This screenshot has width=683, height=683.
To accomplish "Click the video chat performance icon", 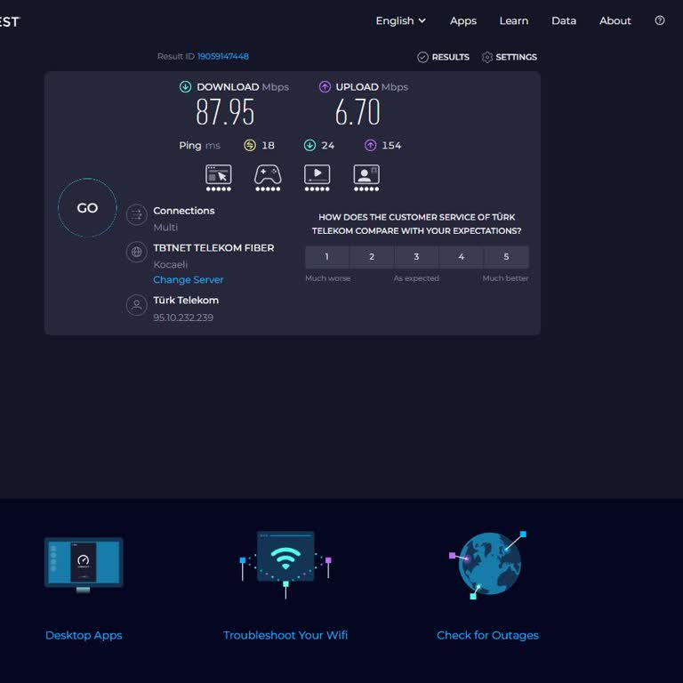I will click(366, 178).
